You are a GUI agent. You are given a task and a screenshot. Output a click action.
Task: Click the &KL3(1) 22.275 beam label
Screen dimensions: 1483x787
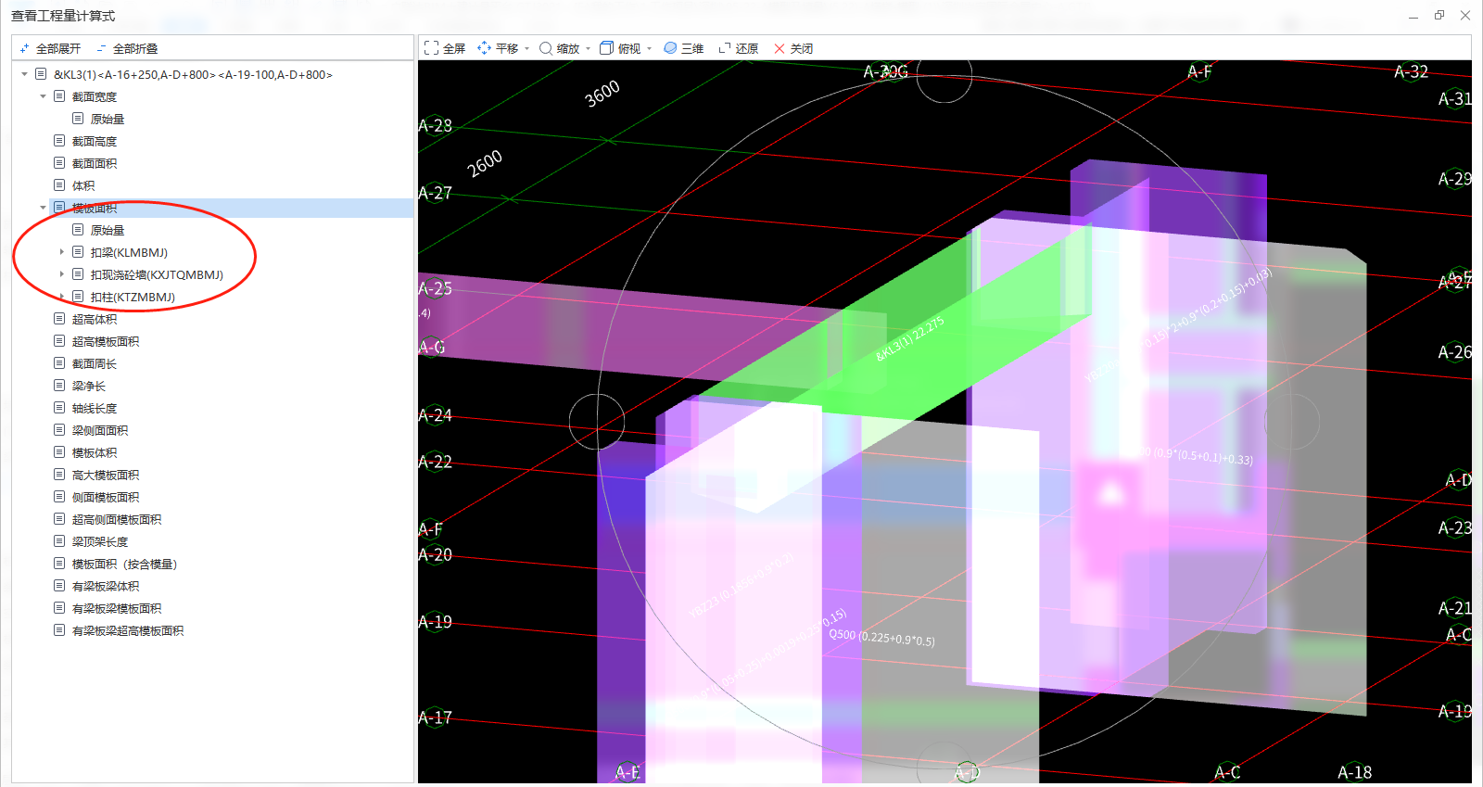pos(910,339)
